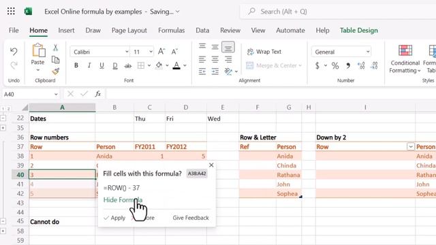Open the Row column filter dropdown

coord(411,146)
